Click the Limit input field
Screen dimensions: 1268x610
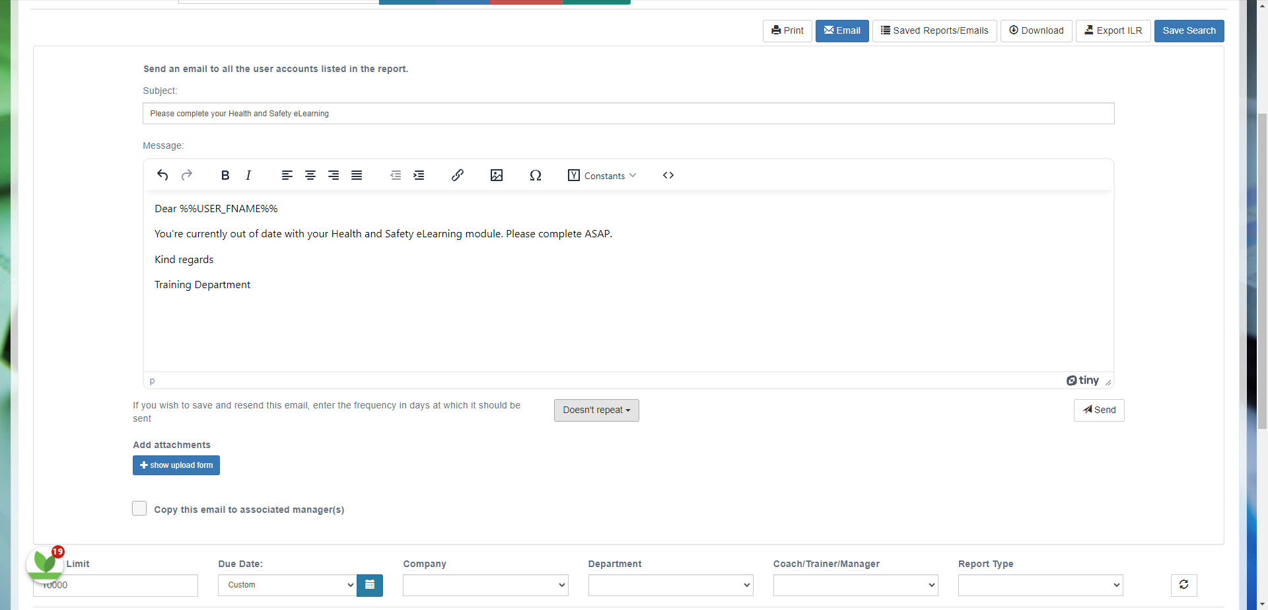116,585
